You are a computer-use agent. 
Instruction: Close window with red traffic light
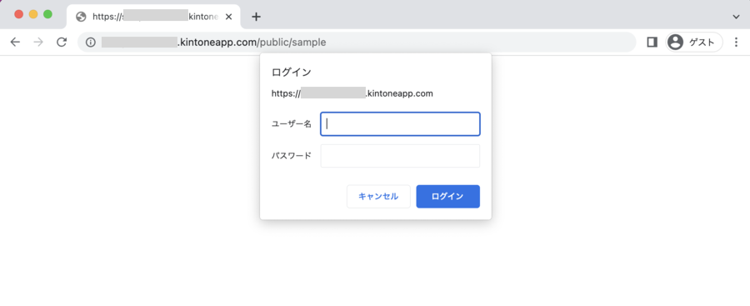point(19,14)
